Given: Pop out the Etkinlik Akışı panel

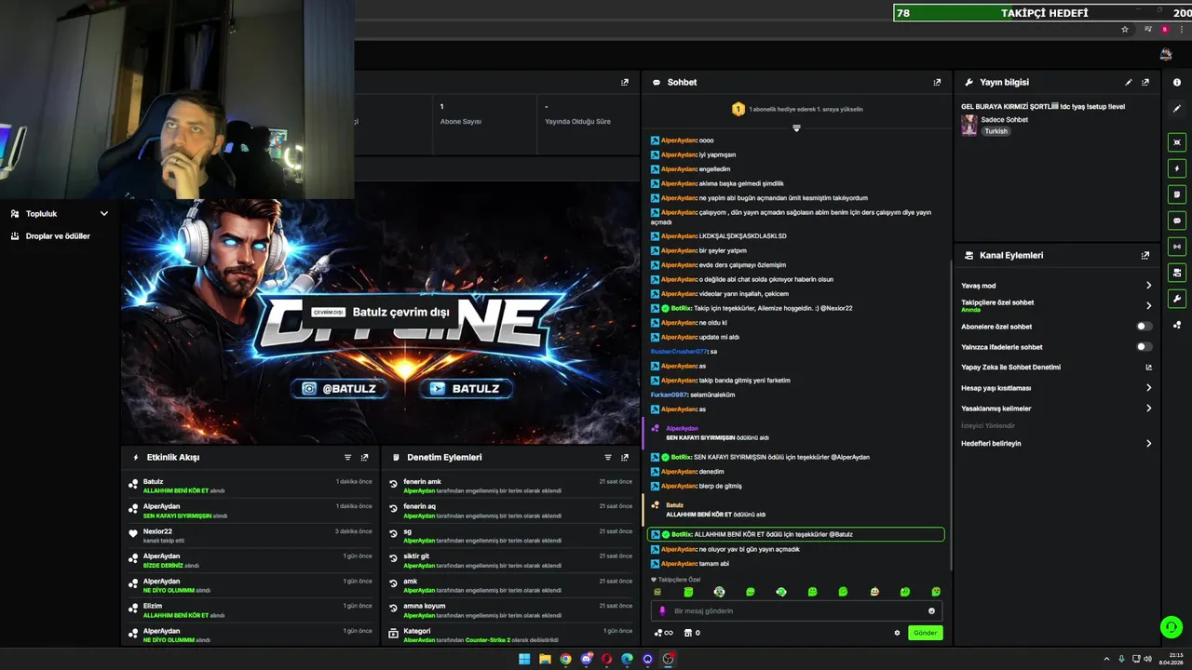Looking at the screenshot, I should coord(364,457).
